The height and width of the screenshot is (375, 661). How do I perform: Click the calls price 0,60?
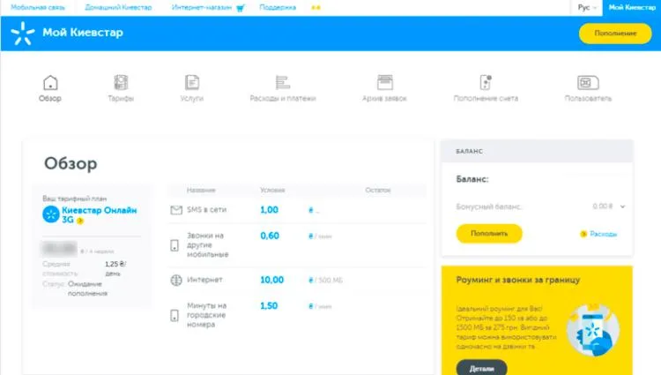coord(270,236)
